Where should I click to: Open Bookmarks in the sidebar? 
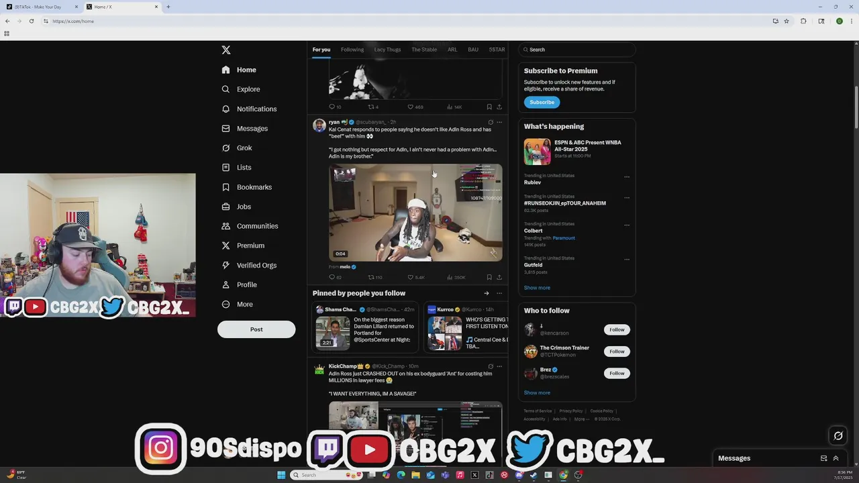click(246, 187)
